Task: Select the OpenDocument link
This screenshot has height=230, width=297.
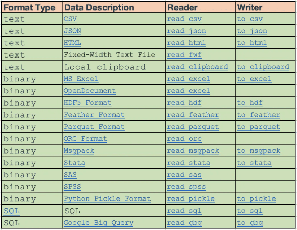Action: tap(90, 91)
